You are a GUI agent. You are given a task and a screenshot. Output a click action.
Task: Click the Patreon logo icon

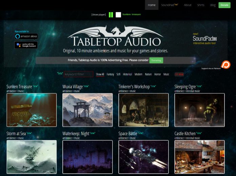coord(225,65)
